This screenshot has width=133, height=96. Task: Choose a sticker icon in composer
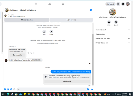(x=11, y=89)
